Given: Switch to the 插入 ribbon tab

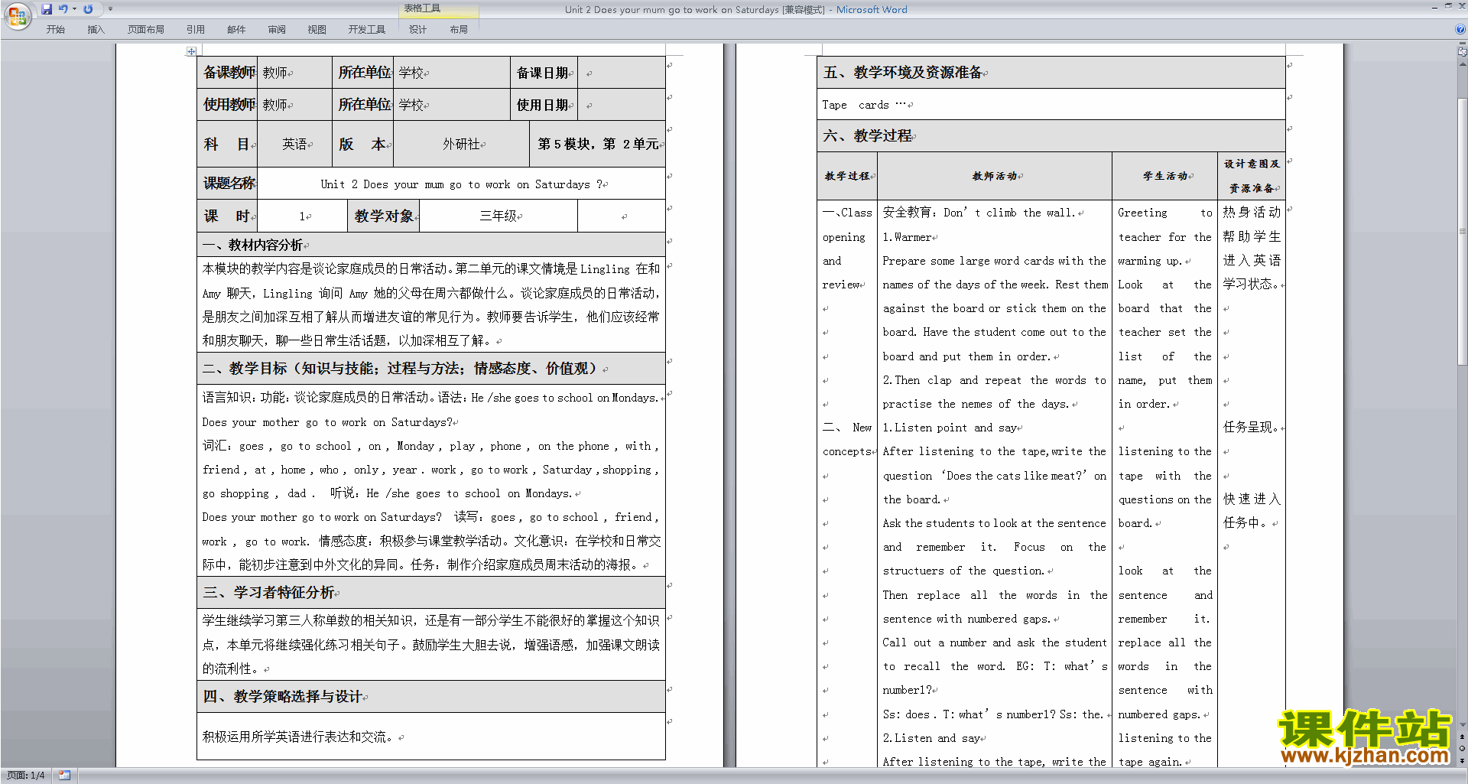Looking at the screenshot, I should click(x=96, y=29).
